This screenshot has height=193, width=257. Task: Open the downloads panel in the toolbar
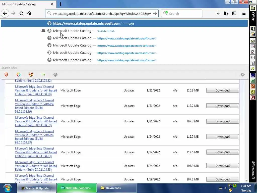point(218,14)
